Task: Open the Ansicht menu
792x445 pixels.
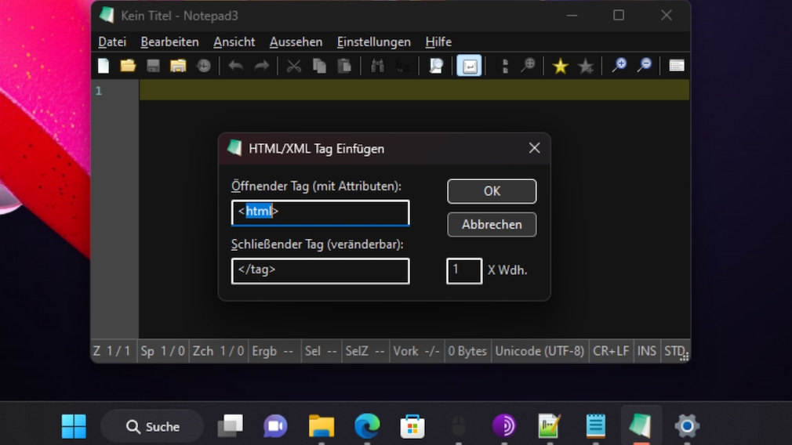Action: point(234,42)
